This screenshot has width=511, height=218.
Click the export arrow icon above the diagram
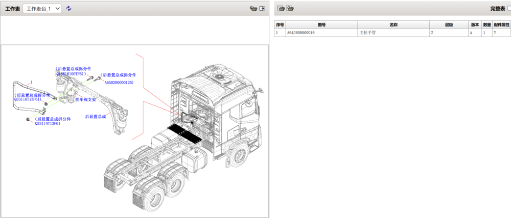pos(262,9)
